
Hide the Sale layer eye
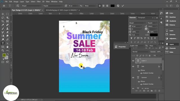[133, 66]
